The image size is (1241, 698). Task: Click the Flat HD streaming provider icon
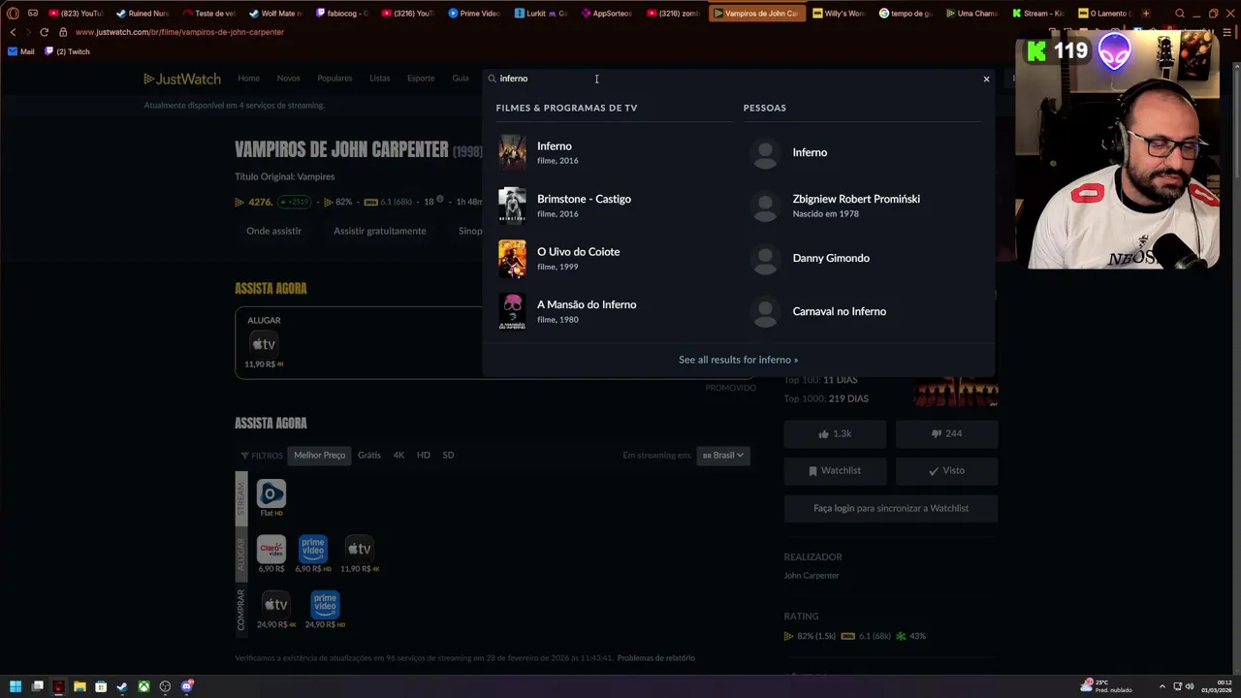pos(271,494)
